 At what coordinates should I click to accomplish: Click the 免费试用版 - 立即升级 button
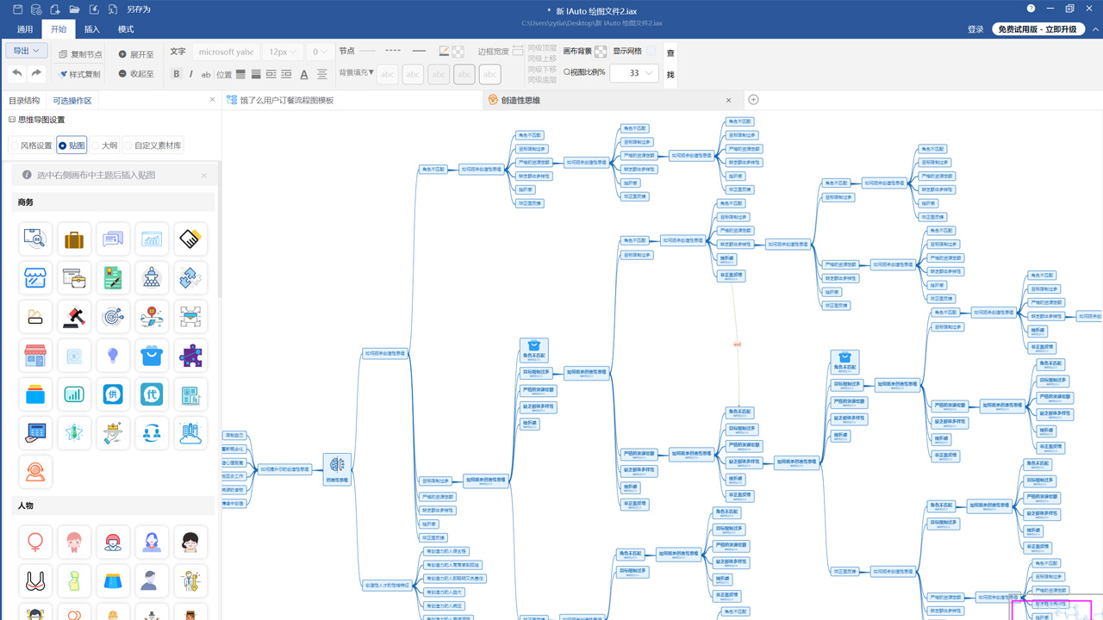click(x=1038, y=29)
